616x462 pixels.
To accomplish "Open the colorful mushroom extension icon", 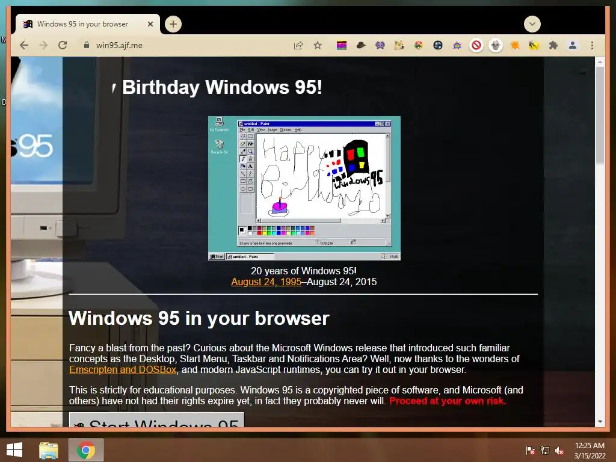I will 419,46.
